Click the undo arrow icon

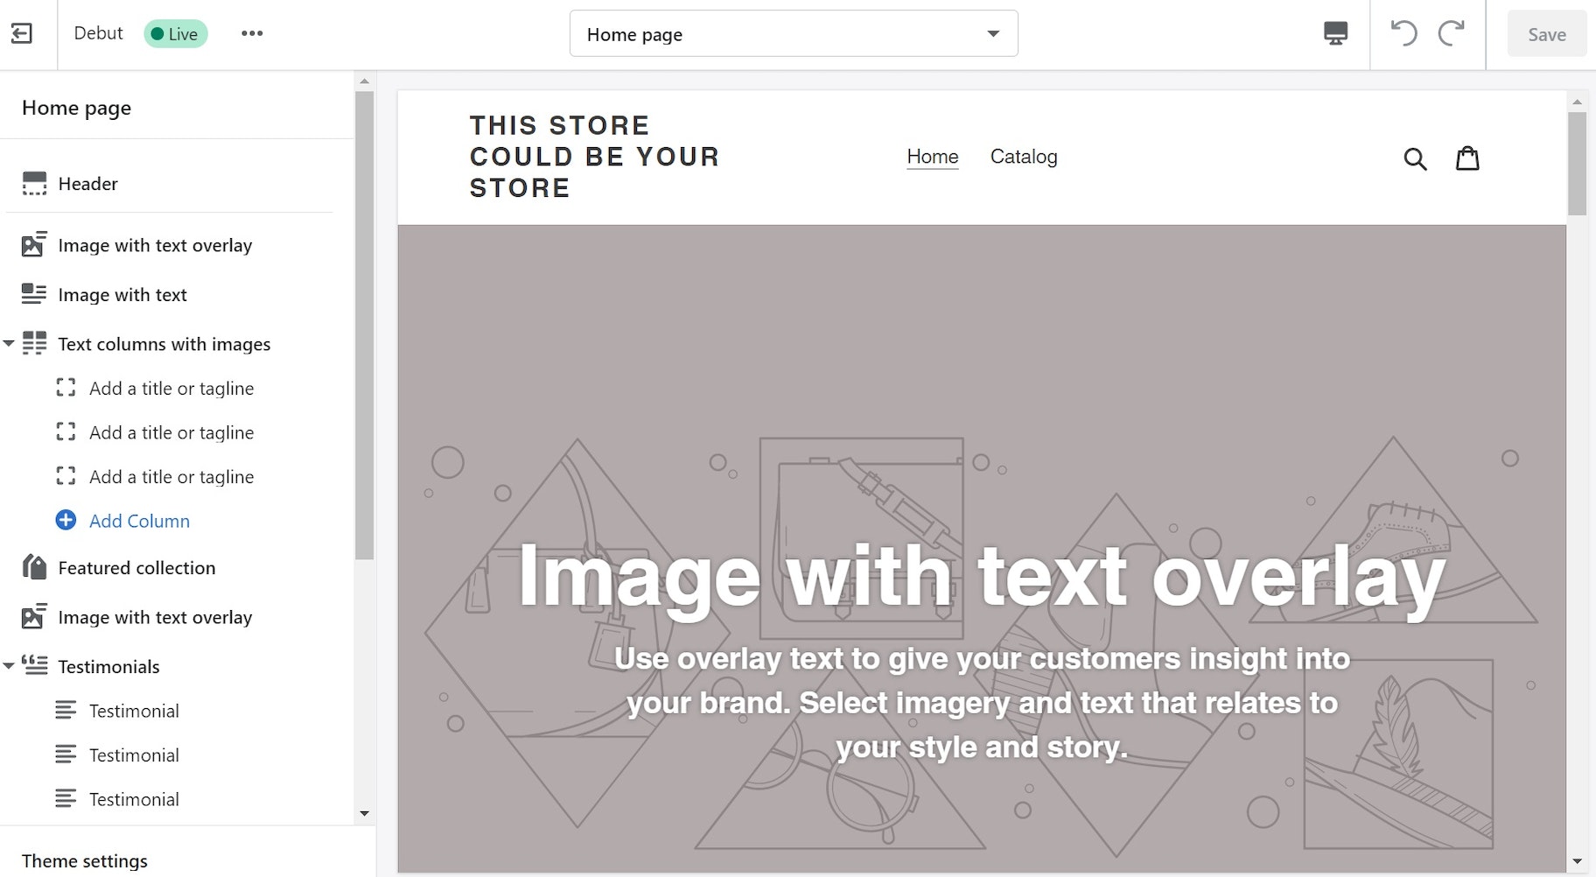[x=1403, y=34]
